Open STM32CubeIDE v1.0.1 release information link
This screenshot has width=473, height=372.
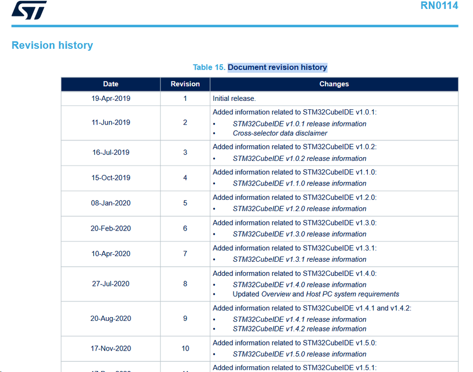point(300,124)
